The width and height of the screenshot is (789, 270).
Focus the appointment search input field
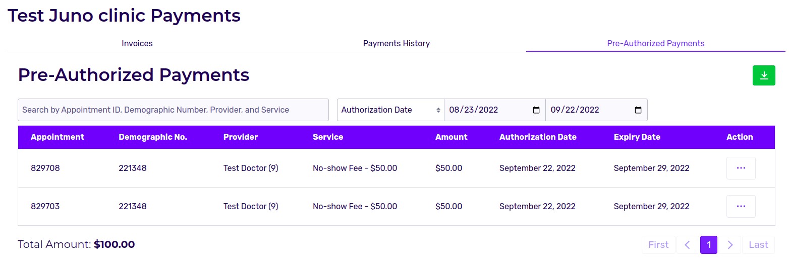(x=173, y=110)
